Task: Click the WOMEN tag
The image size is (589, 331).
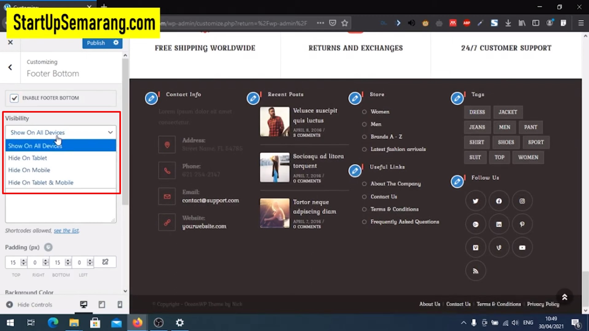Action: coord(528,157)
